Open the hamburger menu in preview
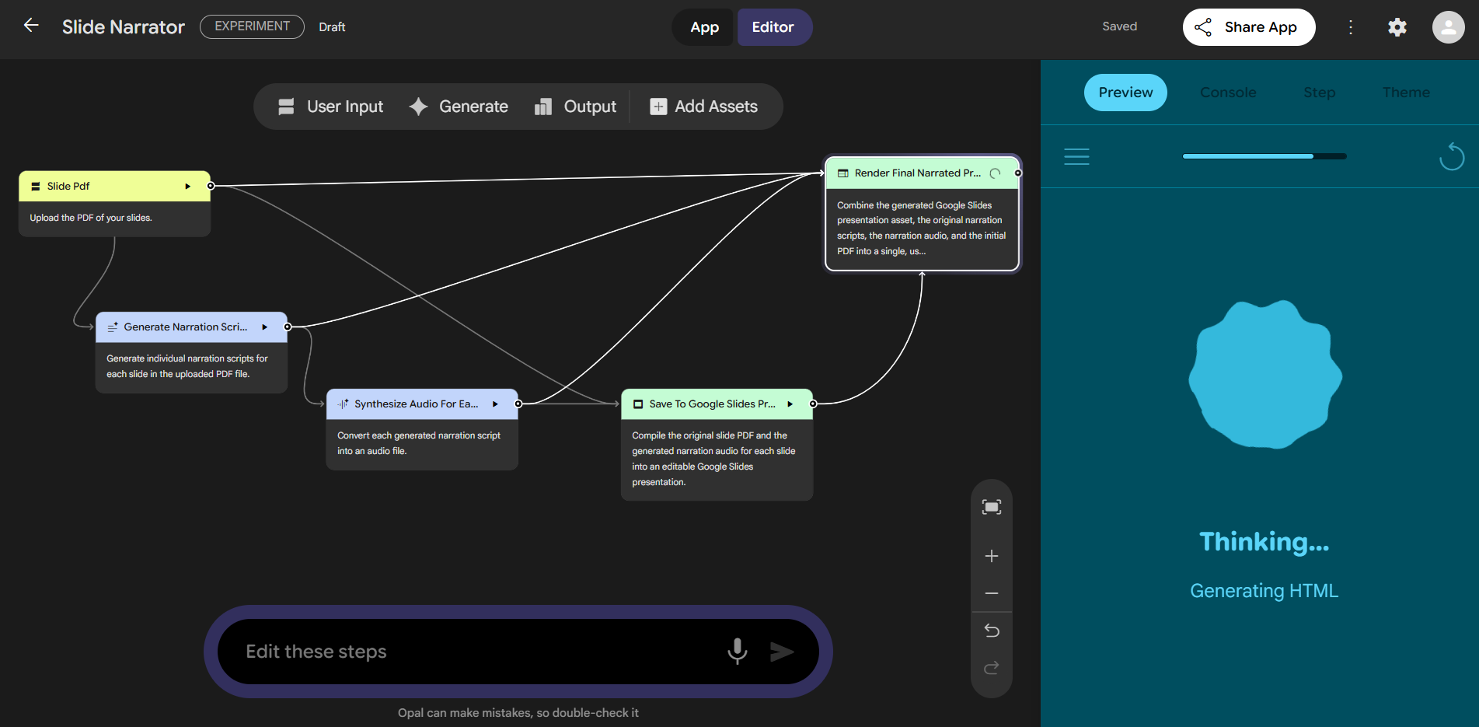Screen dimensions: 1479x727 click(x=1076, y=156)
